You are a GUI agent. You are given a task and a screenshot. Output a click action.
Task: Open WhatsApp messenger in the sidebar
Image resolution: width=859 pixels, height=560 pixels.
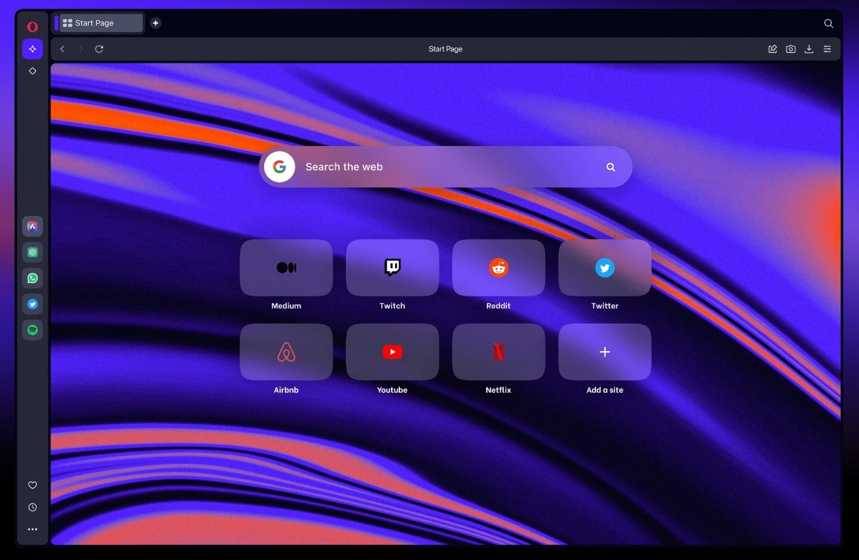pyautogui.click(x=33, y=278)
